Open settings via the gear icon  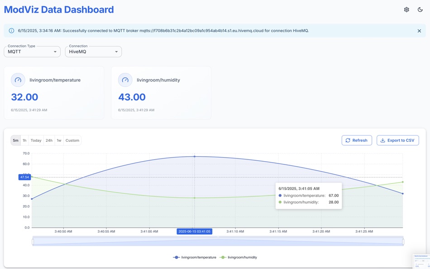coord(406,10)
